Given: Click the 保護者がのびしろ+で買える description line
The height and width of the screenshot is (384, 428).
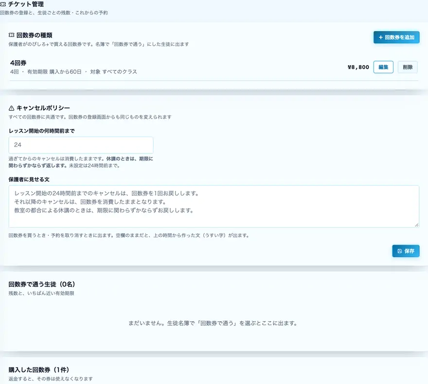Looking at the screenshot, I should pos(99,44).
